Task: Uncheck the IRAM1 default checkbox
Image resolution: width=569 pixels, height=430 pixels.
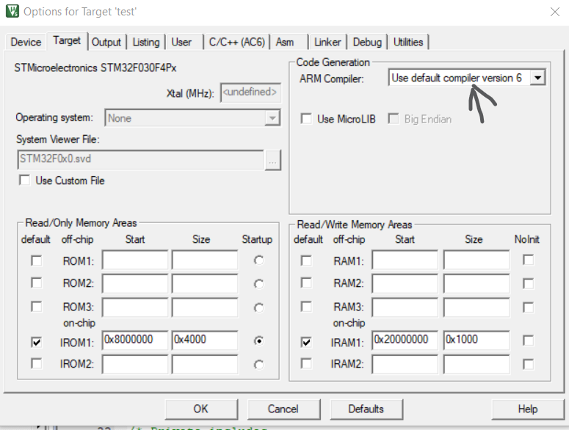Action: pyautogui.click(x=306, y=342)
